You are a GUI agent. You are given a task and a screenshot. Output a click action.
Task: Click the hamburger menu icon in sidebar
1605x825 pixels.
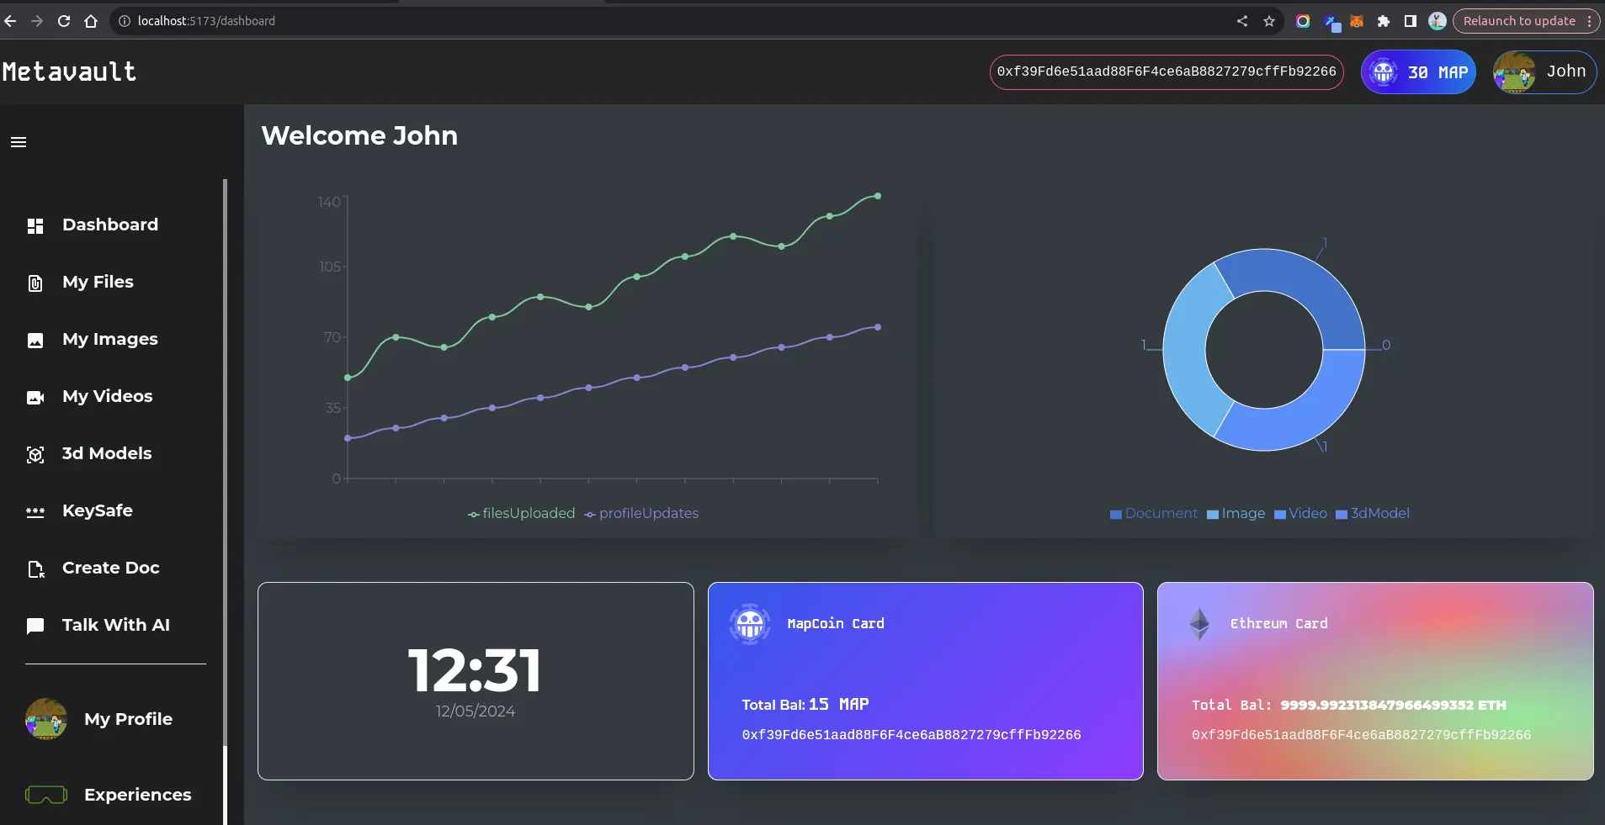pyautogui.click(x=19, y=142)
